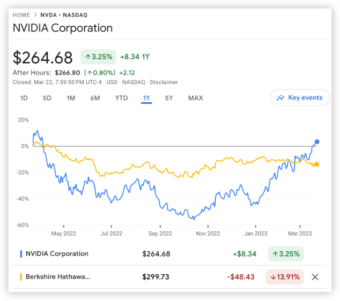Screen dimensions: 340x301
Task: Open the Disclaimer link
Action: coord(164,82)
